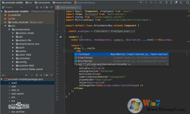This screenshot has height=114, width=190.
Task: Close the issue-summary.js tab
Action: [x=79, y=8]
